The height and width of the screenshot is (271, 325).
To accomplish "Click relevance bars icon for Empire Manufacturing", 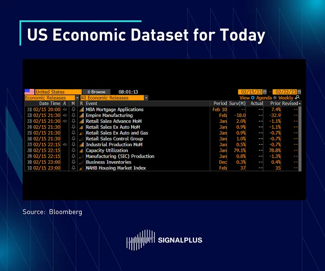I will (x=81, y=115).
